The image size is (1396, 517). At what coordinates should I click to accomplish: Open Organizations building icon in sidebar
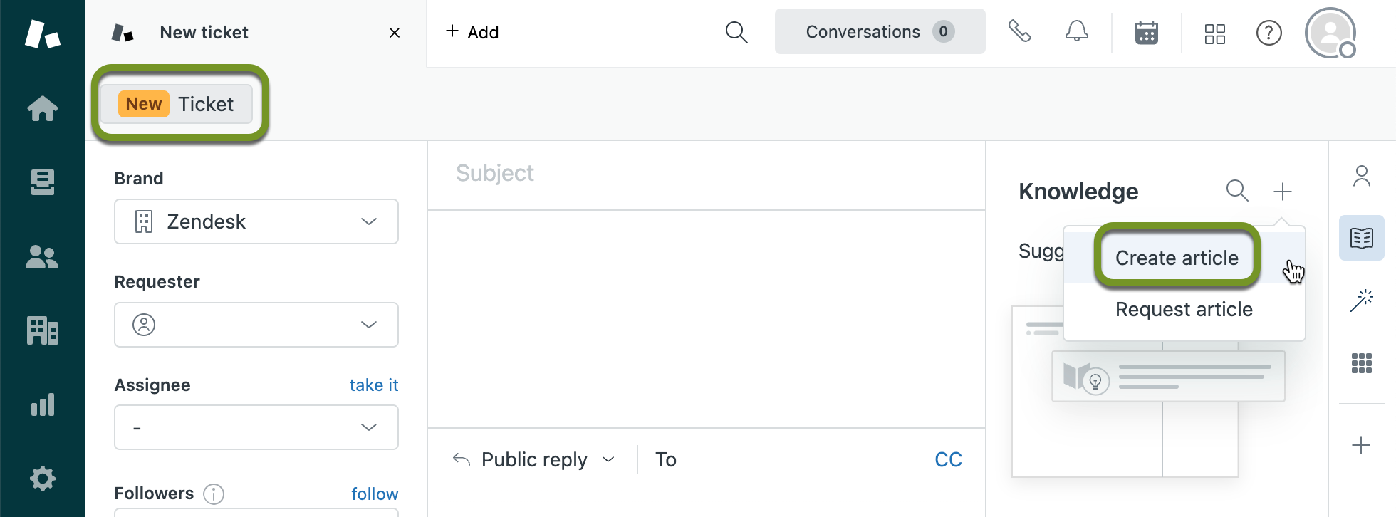43,330
